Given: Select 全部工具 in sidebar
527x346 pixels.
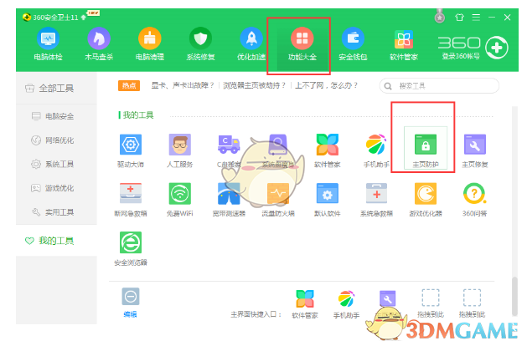Looking at the screenshot, I should tap(56, 89).
